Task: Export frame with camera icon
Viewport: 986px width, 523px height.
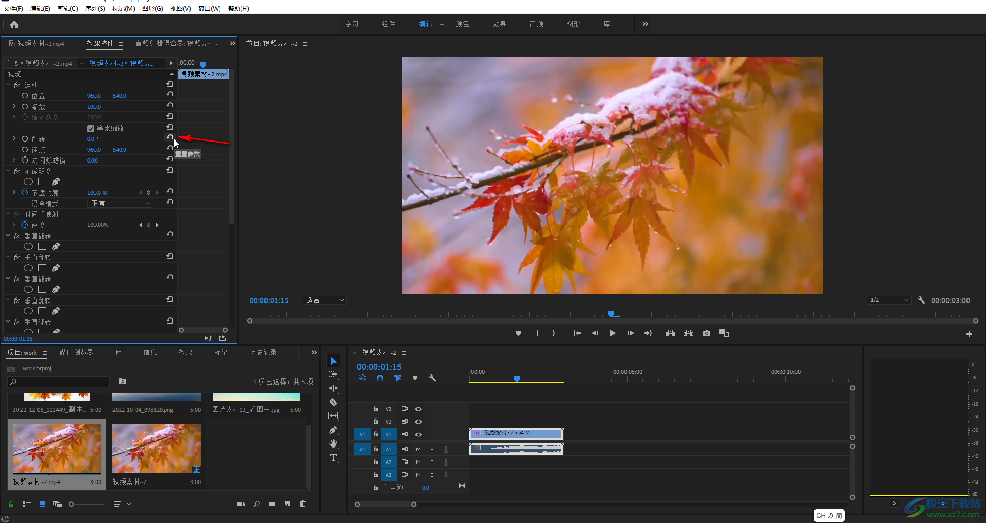Action: click(707, 333)
